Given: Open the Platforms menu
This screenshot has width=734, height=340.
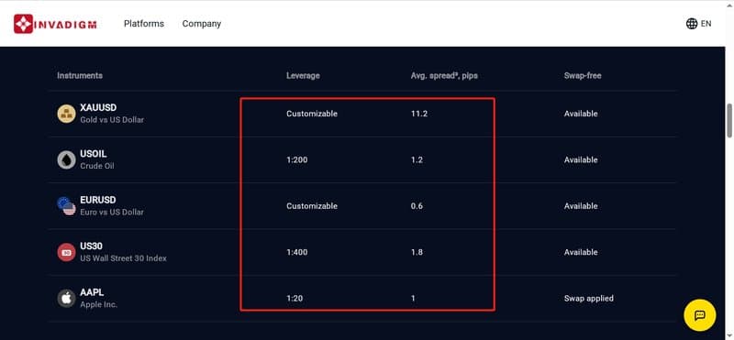Looking at the screenshot, I should coord(144,24).
